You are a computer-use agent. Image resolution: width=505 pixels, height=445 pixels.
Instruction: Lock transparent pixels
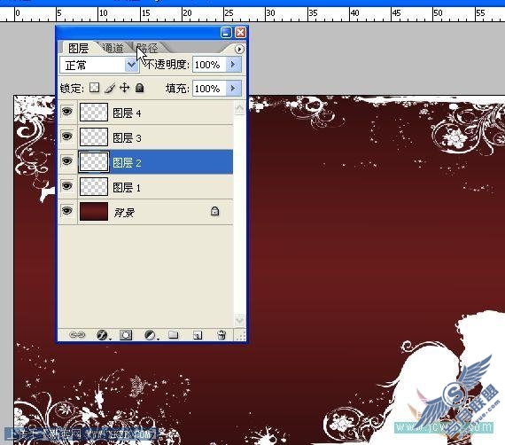(x=95, y=88)
